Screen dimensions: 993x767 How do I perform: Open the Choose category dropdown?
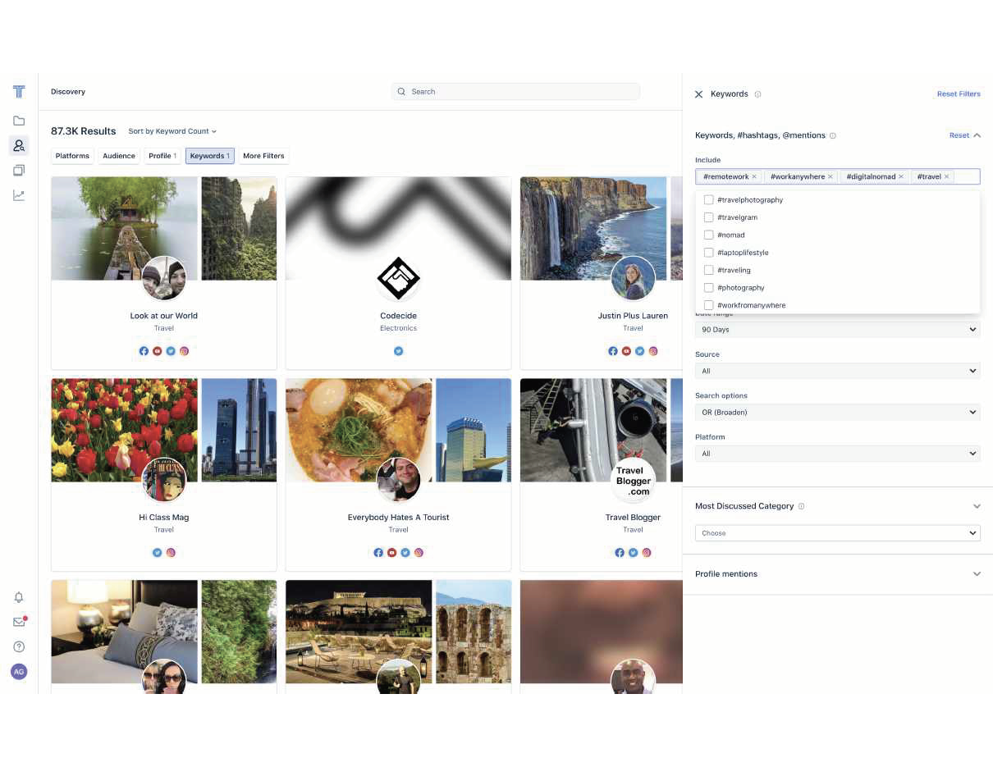pyautogui.click(x=837, y=533)
